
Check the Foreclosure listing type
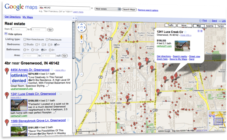pyautogui.click(x=47, y=39)
